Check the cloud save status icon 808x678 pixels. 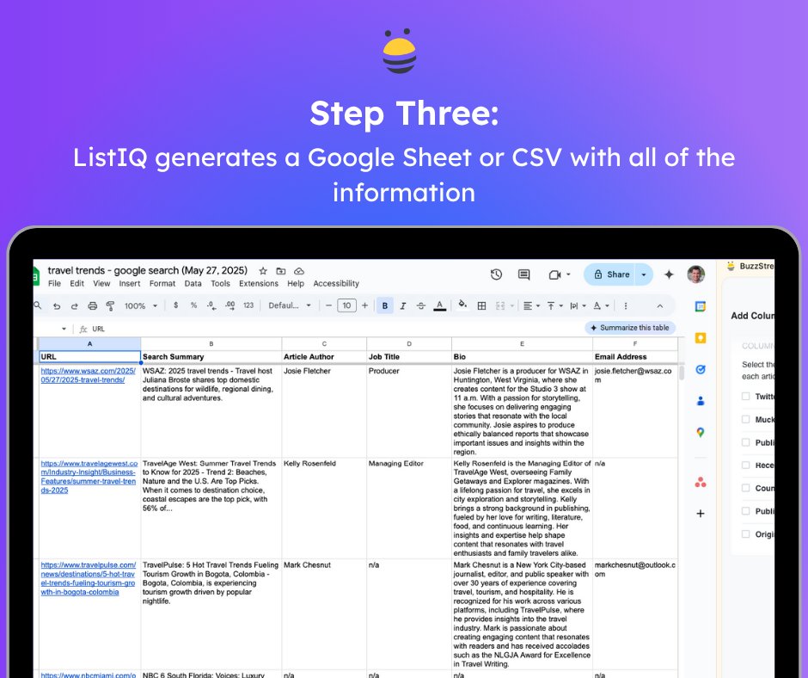click(x=299, y=271)
